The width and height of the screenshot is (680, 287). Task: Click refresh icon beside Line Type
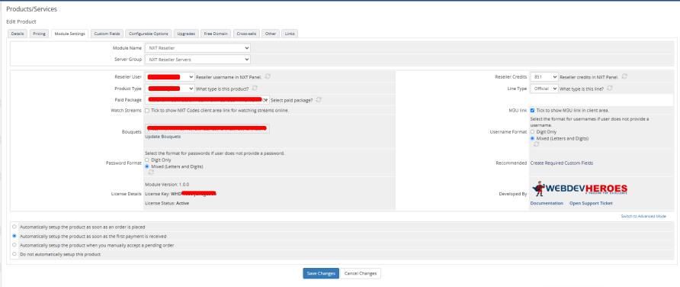[x=610, y=88]
